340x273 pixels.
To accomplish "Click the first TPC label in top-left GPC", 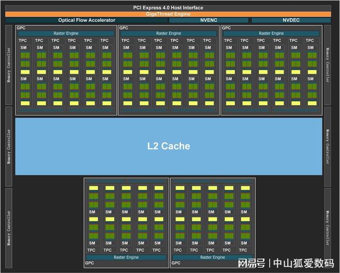I will (x=23, y=41).
